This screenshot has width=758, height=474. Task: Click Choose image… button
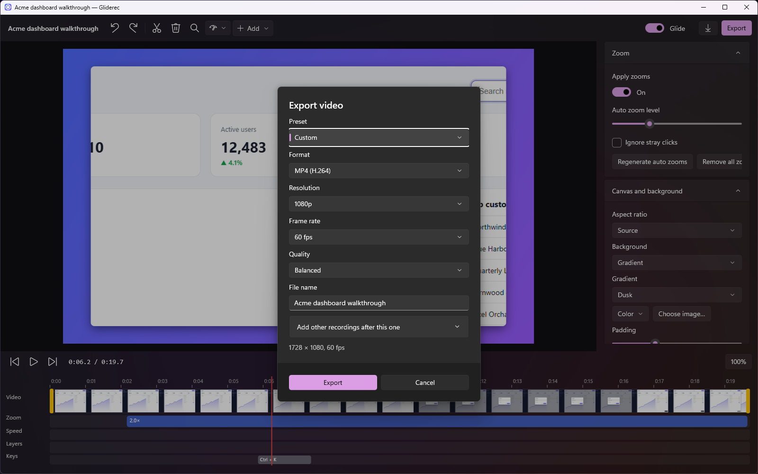point(681,314)
